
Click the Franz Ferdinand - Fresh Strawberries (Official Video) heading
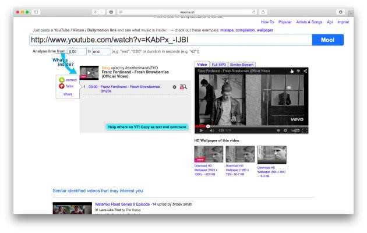click(135, 74)
